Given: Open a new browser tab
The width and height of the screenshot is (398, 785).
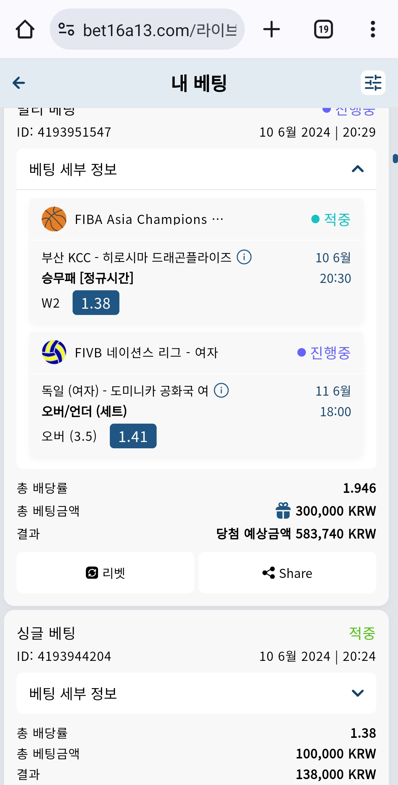Looking at the screenshot, I should coord(272,29).
